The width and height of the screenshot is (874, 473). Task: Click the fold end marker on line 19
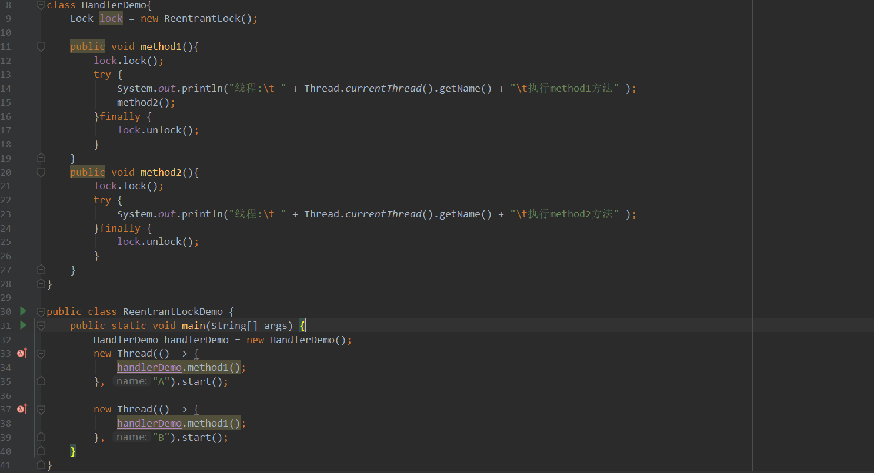click(41, 158)
